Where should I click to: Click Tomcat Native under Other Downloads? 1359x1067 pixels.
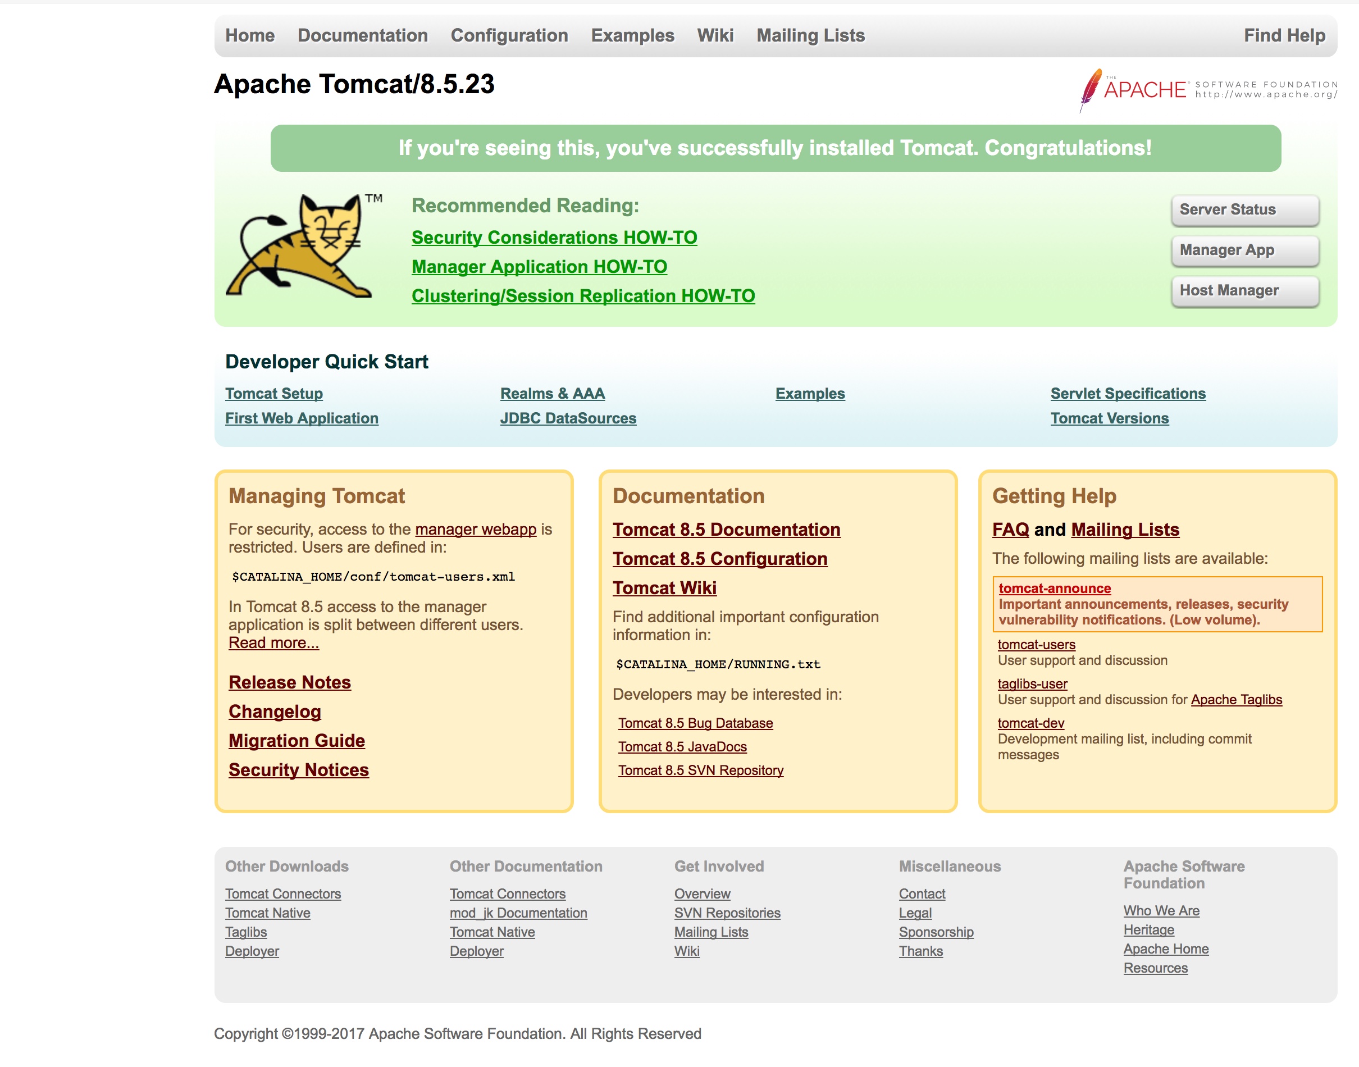pos(268,913)
